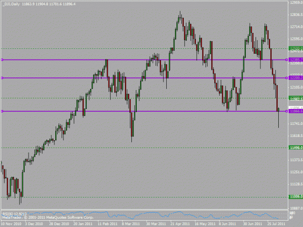Select right handle of the 11866.6 purple line
This screenshot has height=227, width=303.
click(287, 111)
